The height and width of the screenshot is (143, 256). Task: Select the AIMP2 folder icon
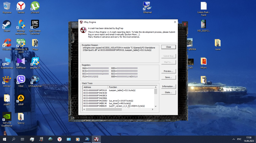[x=7, y=100]
